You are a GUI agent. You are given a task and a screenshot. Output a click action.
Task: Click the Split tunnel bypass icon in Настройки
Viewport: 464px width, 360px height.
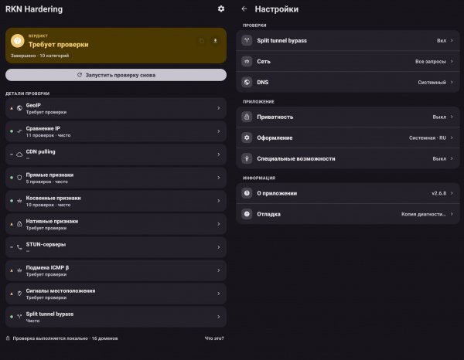click(x=247, y=40)
